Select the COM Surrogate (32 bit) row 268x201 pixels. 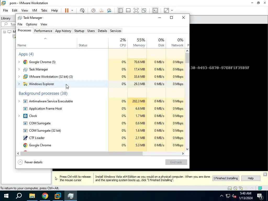[100, 131]
